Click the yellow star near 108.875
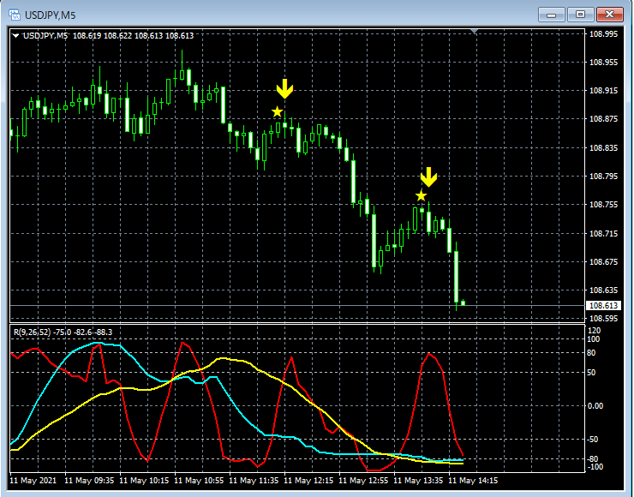Viewport: 634px width, 497px height. [277, 111]
